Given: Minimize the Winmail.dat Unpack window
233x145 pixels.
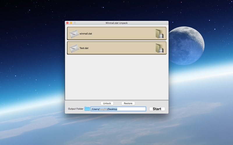Looking at the screenshot, I should tap(71, 23).
